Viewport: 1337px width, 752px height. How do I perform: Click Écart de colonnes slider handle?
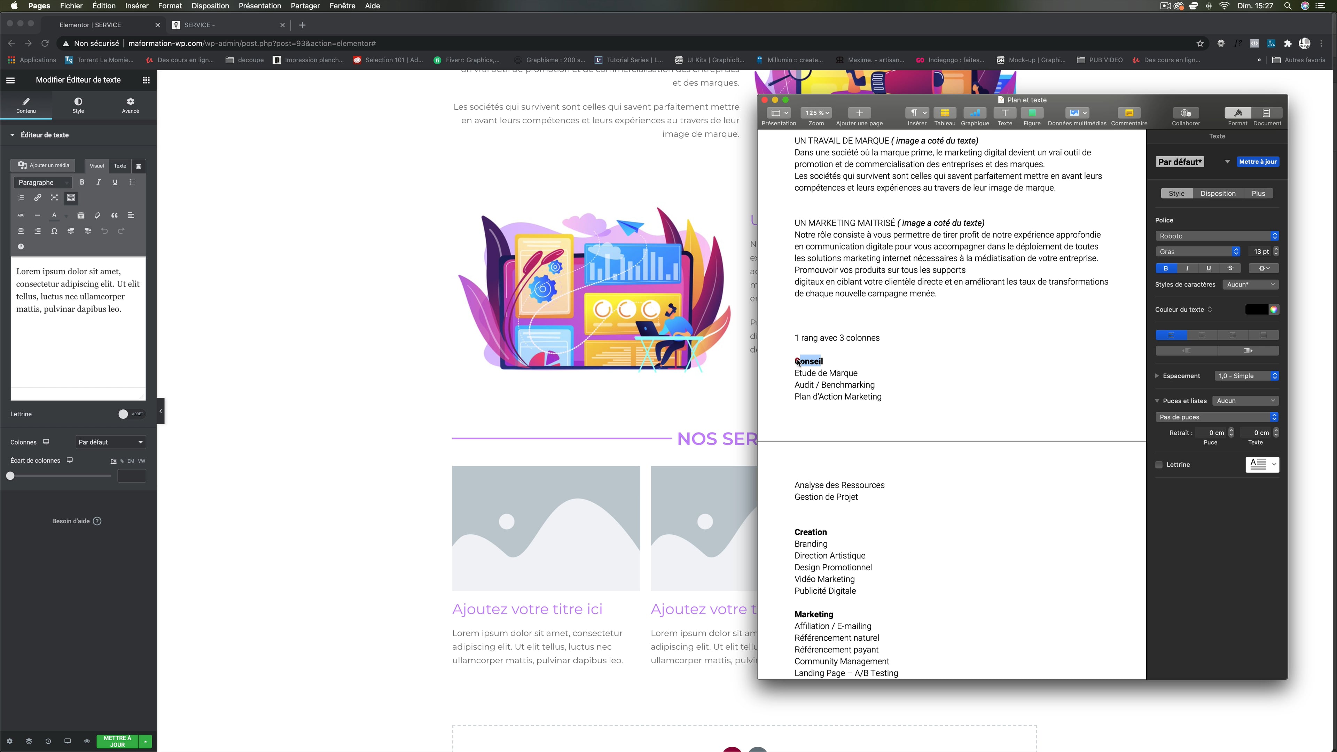point(10,476)
